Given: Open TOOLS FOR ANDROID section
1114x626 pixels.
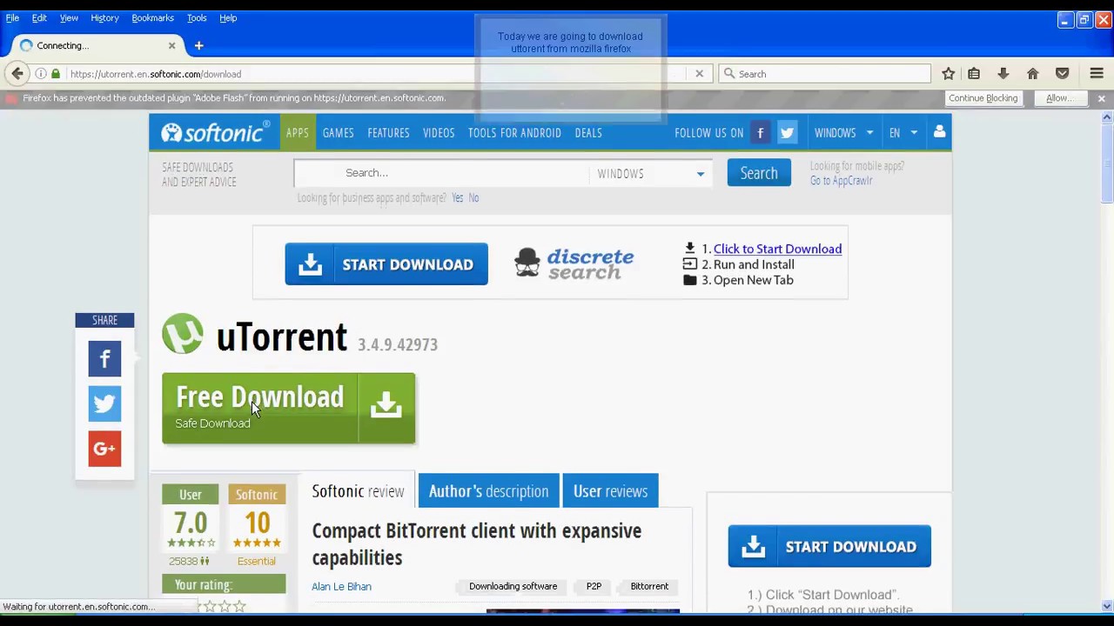Looking at the screenshot, I should [x=514, y=133].
